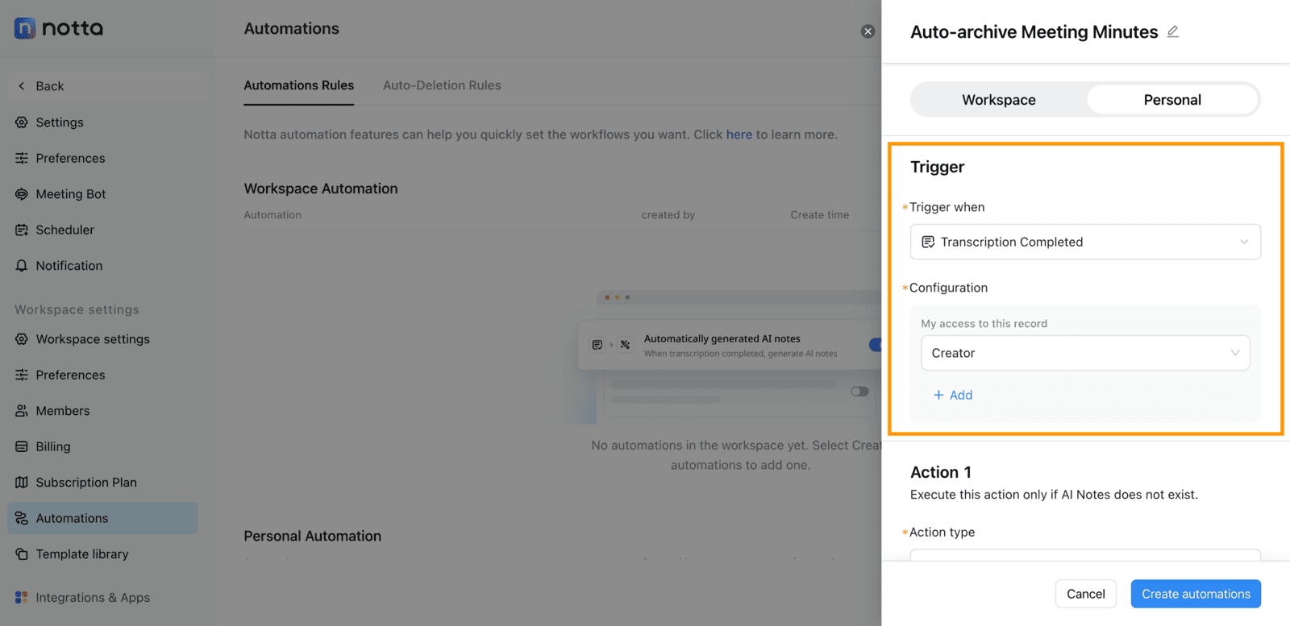The image size is (1290, 626).
Task: Click the Add configuration link
Action: pyautogui.click(x=953, y=395)
